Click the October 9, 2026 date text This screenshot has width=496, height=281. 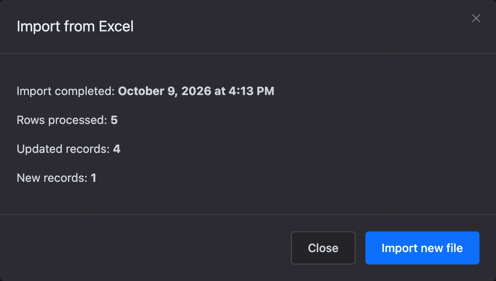[x=165, y=91]
